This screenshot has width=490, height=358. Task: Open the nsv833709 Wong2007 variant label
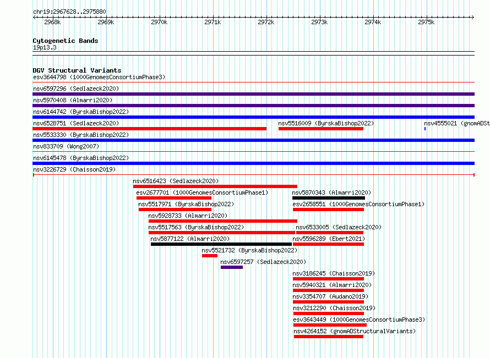[x=66, y=146]
